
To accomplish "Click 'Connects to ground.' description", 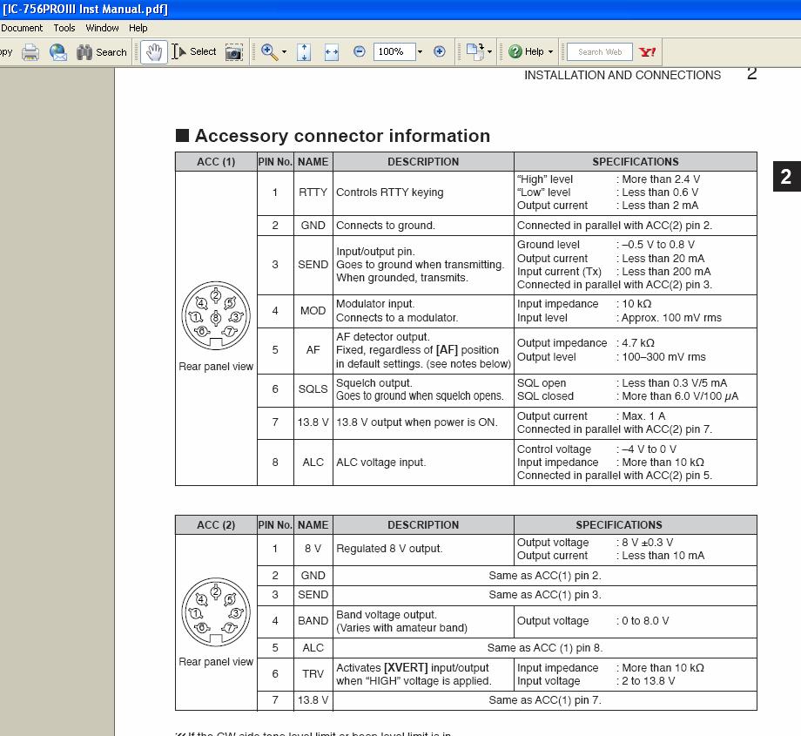I will [x=386, y=226].
